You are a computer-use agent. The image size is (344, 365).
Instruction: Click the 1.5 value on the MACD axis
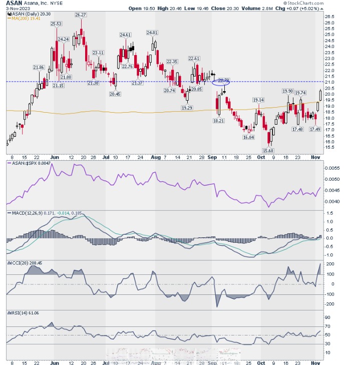[x=329, y=213]
